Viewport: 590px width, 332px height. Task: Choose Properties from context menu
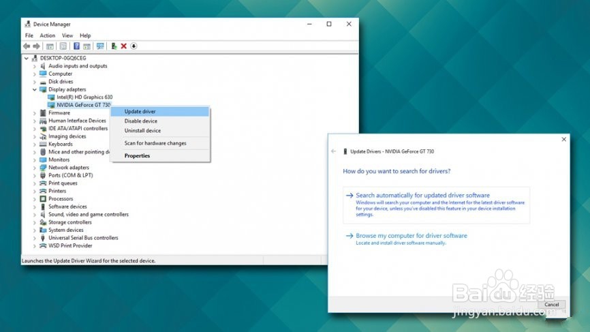(x=160, y=156)
